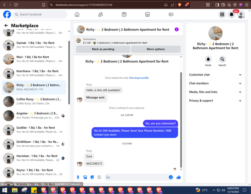Click the conversation list scrollbar
Viewport: 251px width, 194px height.
click(69, 72)
